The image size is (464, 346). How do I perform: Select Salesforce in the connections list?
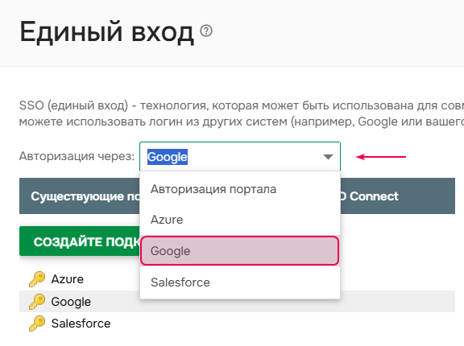click(x=81, y=323)
